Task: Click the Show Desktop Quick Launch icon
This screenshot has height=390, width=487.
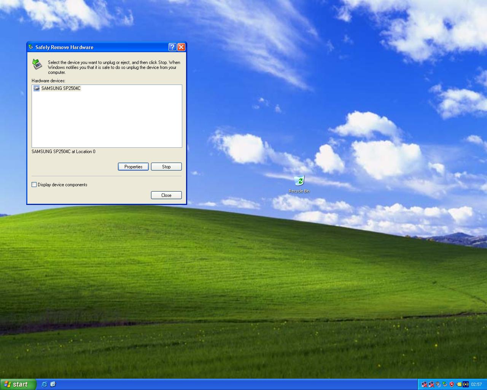Action: pos(53,384)
